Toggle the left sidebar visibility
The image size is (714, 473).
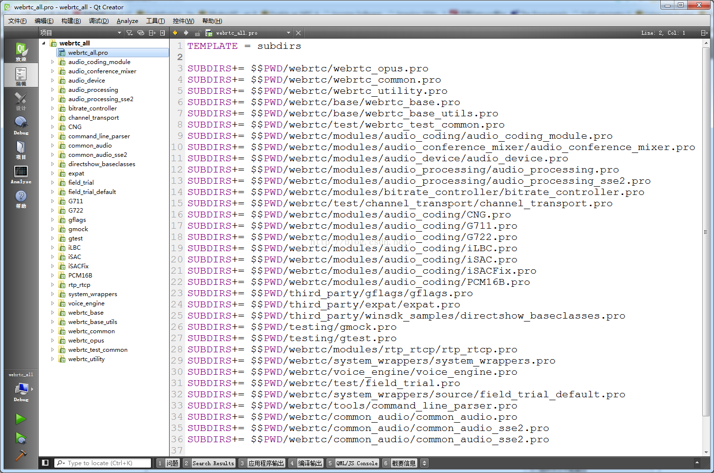point(45,463)
